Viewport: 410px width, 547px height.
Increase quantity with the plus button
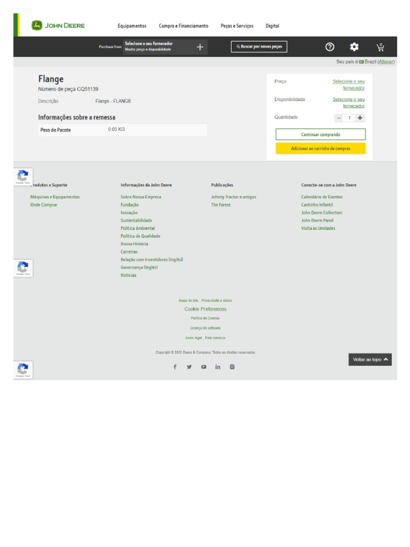coord(360,118)
